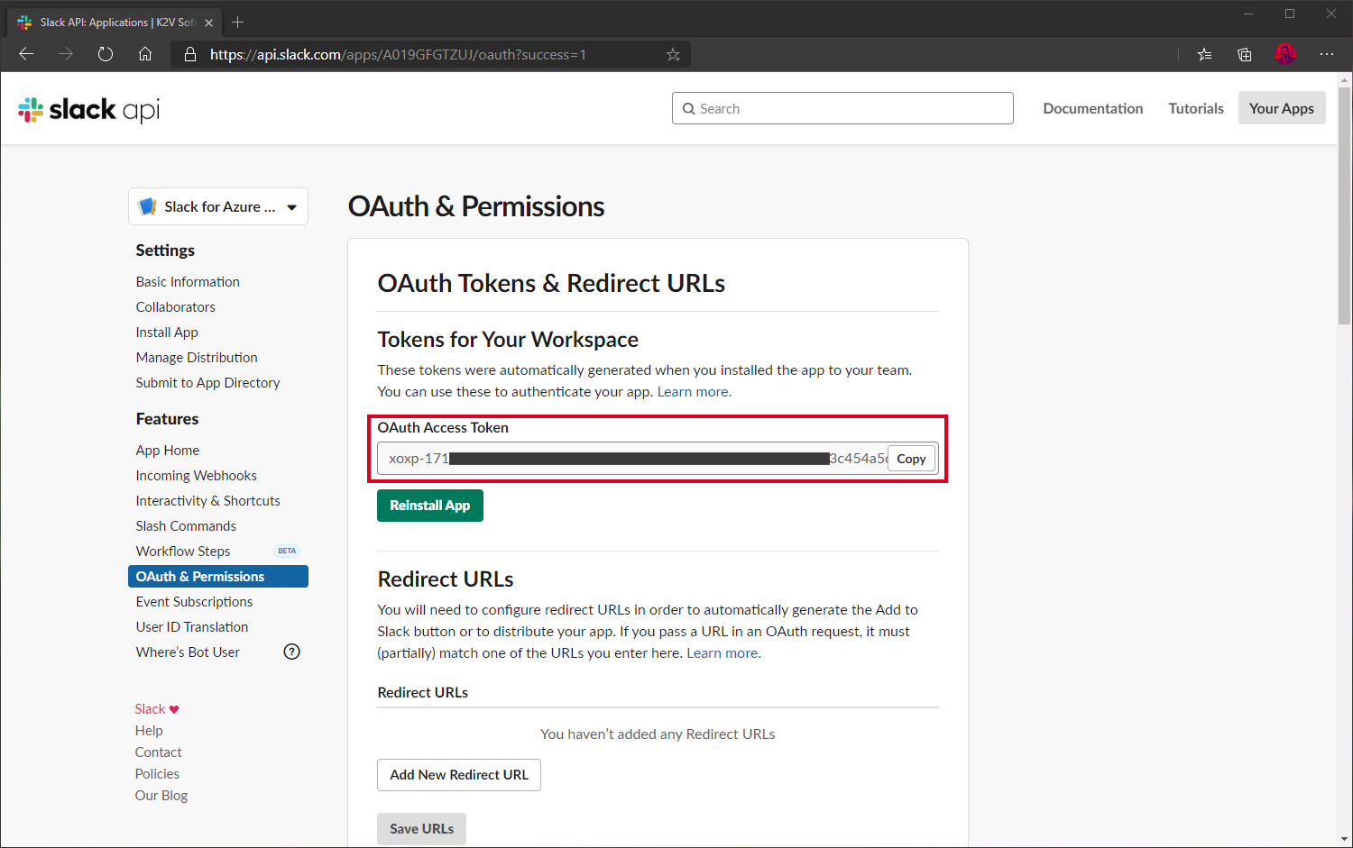Screen dimensions: 1353x848
Task: Open Event Subscriptions
Action: click(194, 602)
